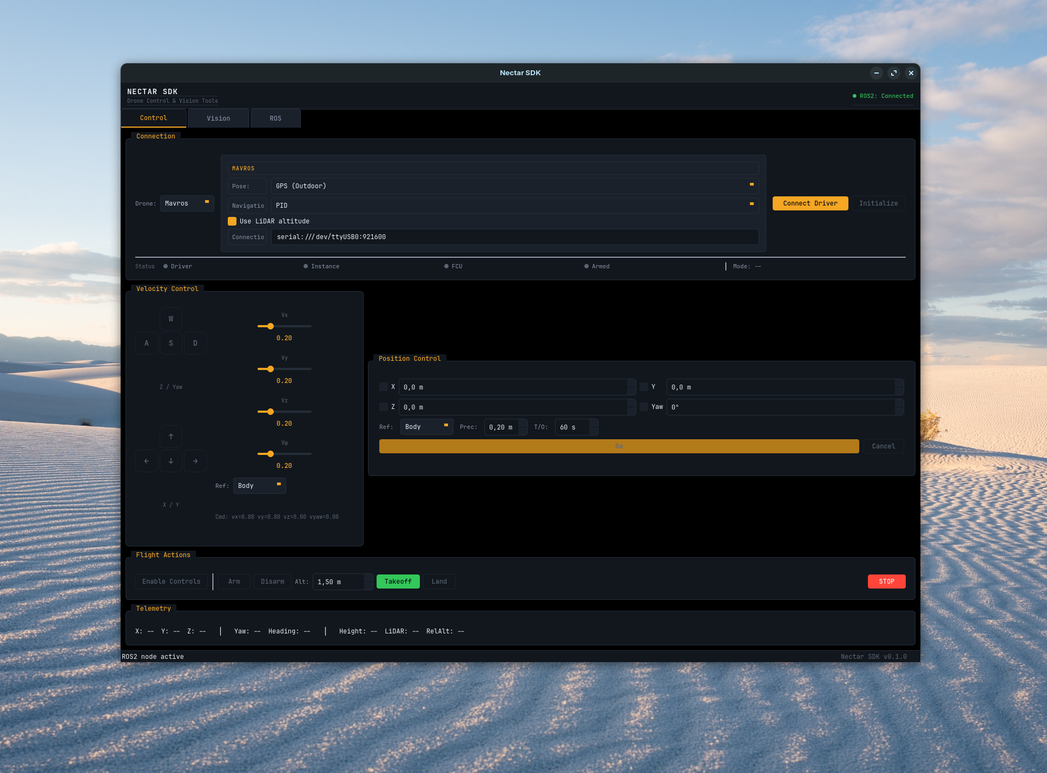Click the Land button
The width and height of the screenshot is (1047, 773).
(439, 582)
